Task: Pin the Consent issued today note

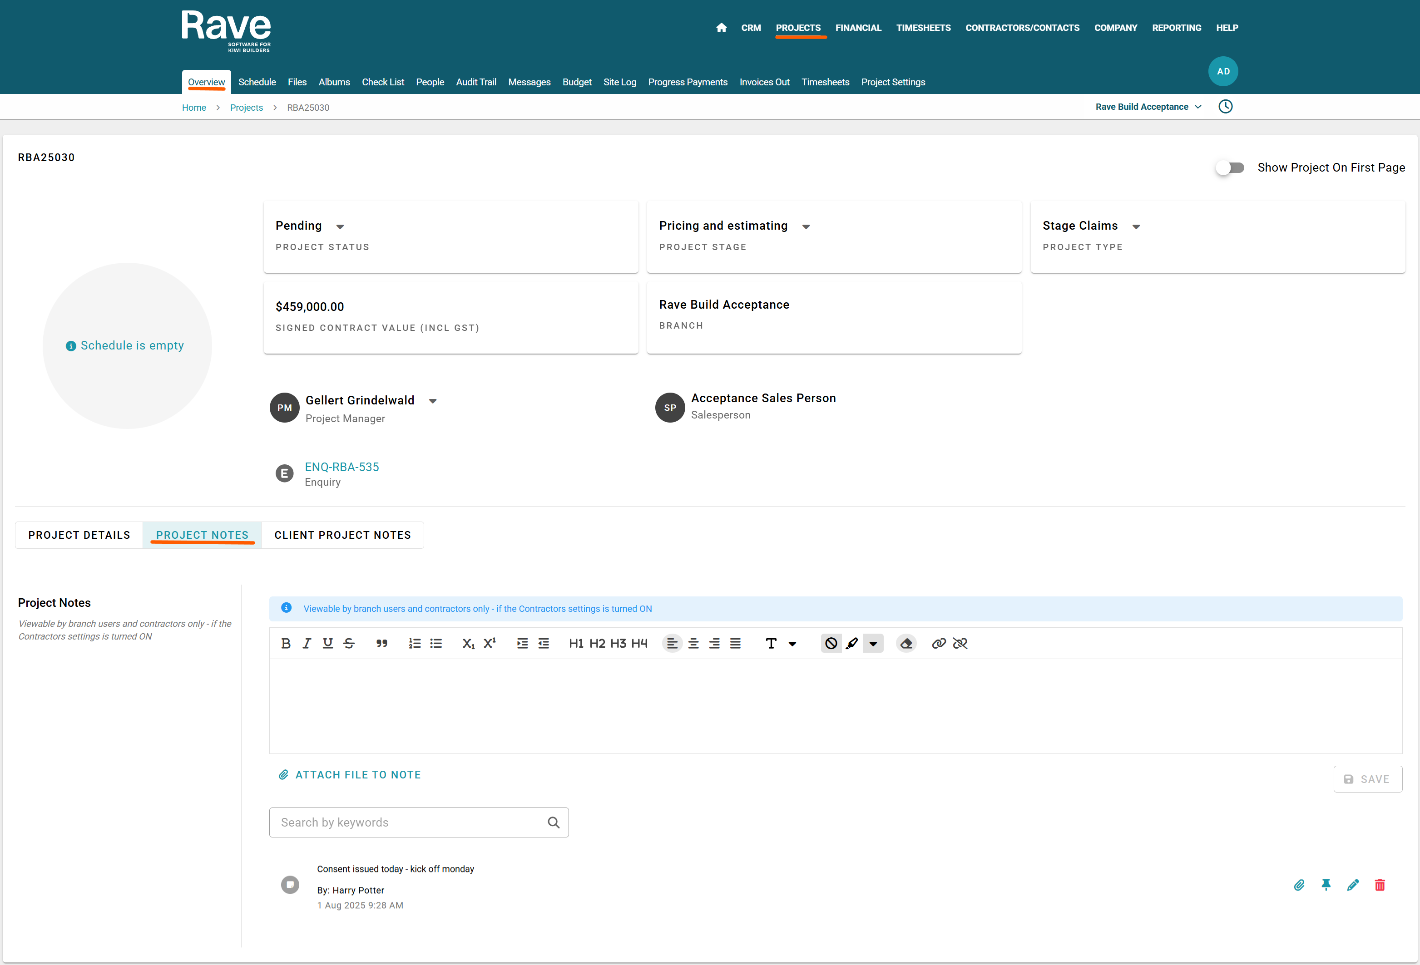Action: (1326, 885)
